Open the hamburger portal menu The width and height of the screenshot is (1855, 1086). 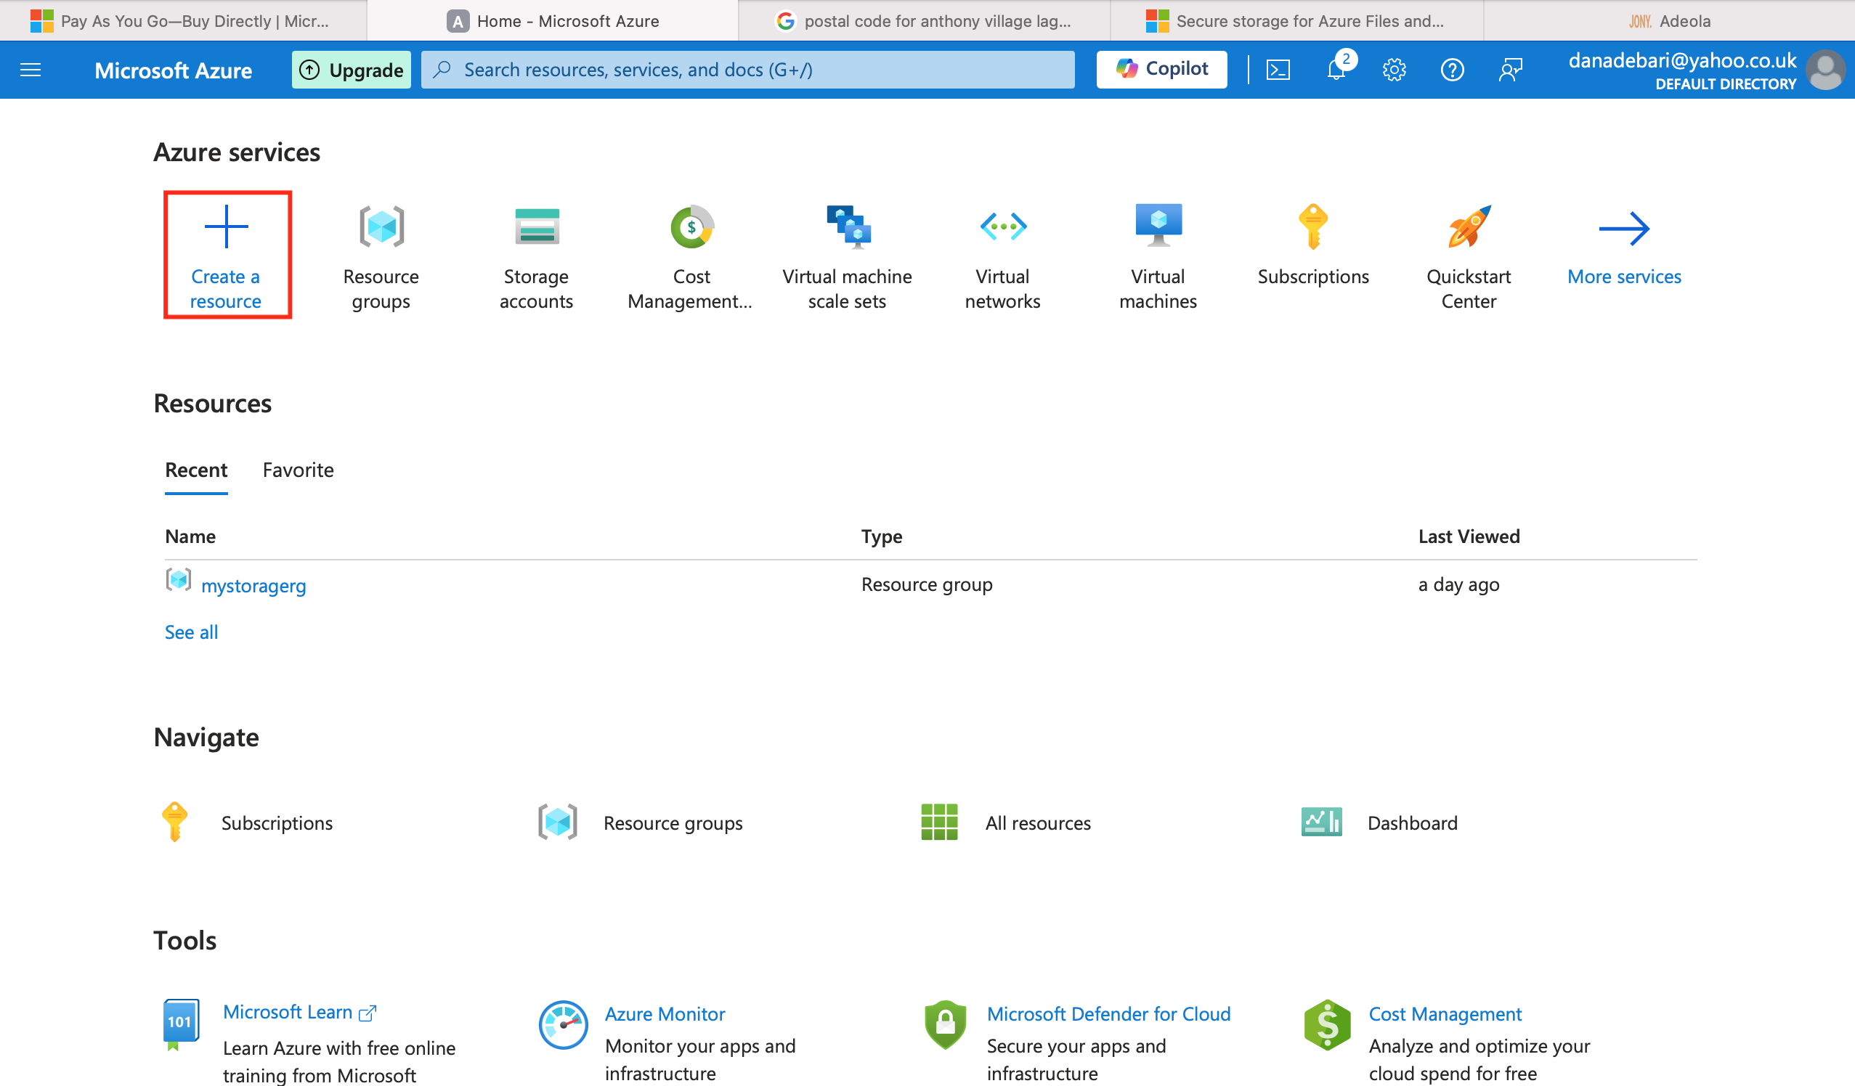pos(31,70)
